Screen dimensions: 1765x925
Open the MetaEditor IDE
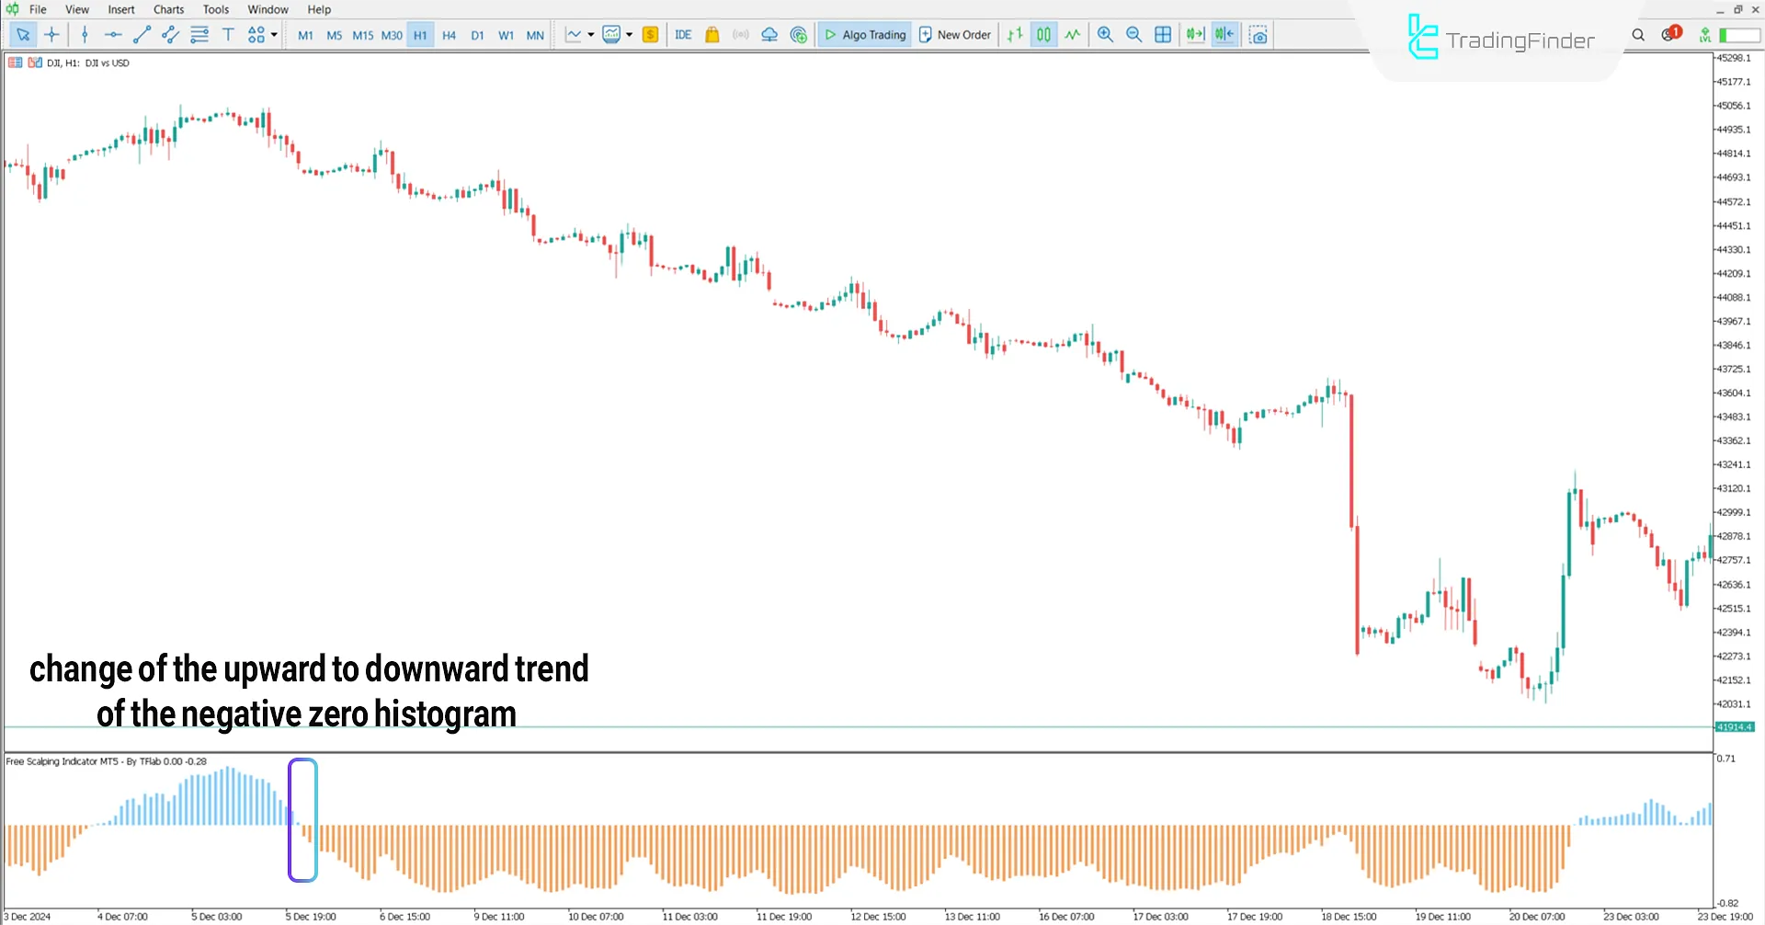[x=683, y=34]
